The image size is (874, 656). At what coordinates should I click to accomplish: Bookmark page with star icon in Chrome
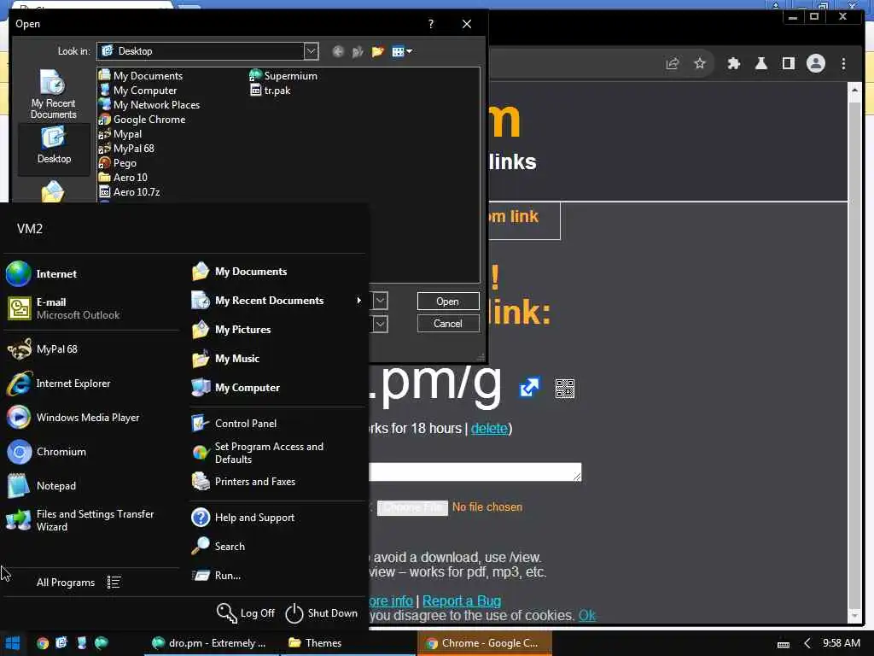(x=700, y=63)
